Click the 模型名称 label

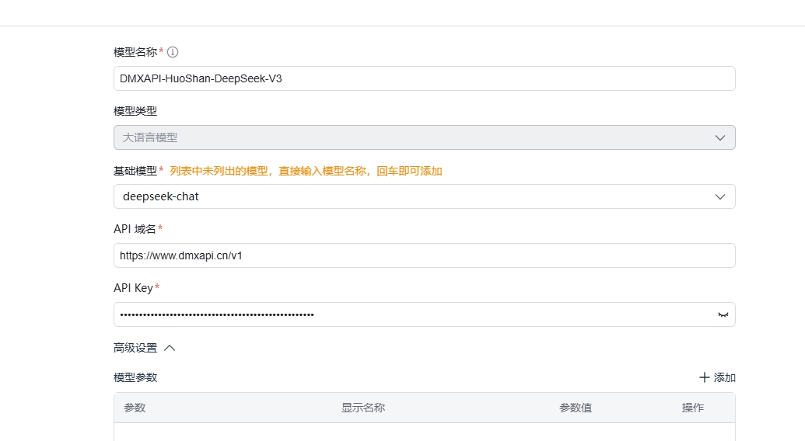click(x=135, y=52)
